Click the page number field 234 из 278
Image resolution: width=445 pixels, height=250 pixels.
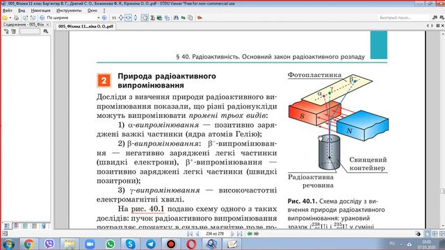[215, 234]
